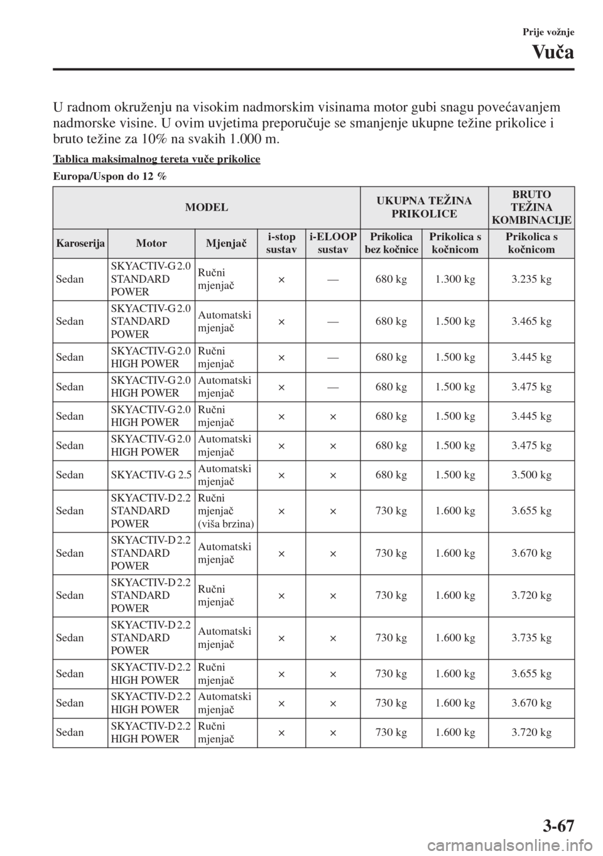603x856 pixels.
Task: Click the 'Karoserija' column header
Action: (80, 243)
